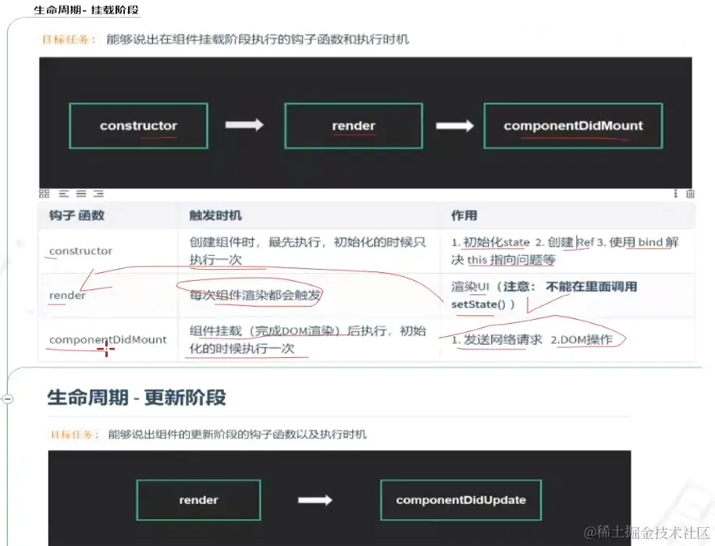Viewport: 715px width, 546px height.
Task: Click the 渲染UI setState() note cell
Action: point(568,296)
